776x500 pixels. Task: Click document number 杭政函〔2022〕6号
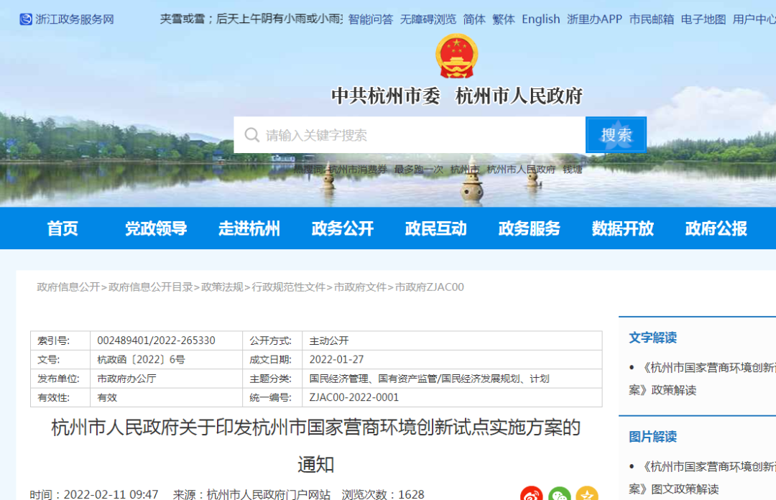(141, 359)
